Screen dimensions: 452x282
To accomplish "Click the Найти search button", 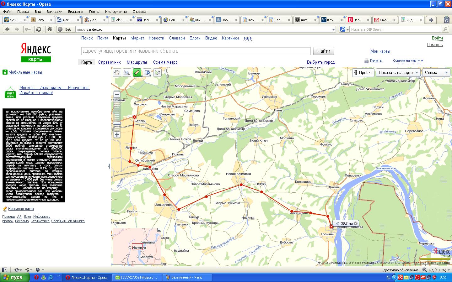I will pyautogui.click(x=323, y=51).
